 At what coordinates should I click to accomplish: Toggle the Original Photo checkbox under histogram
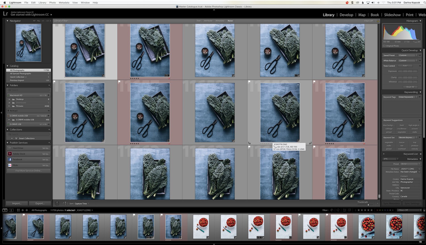point(384,46)
